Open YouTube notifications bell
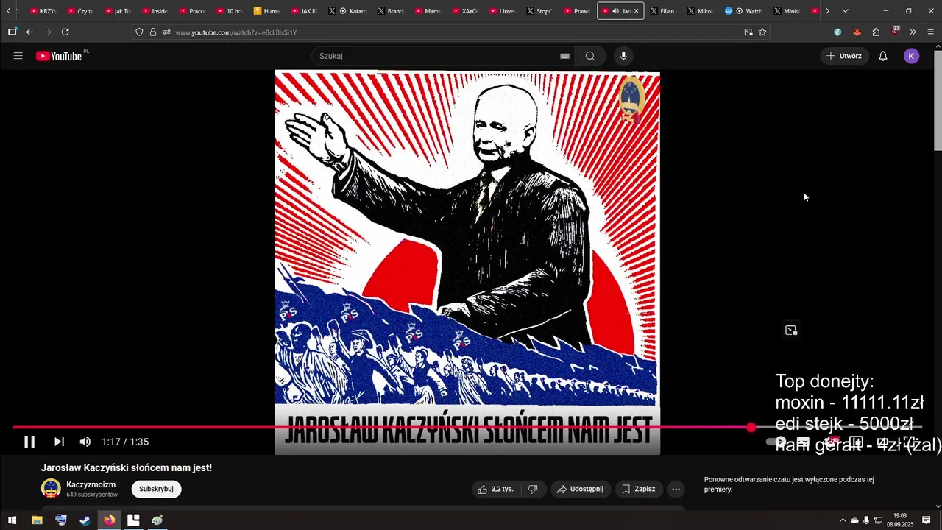942x530 pixels. point(883,56)
